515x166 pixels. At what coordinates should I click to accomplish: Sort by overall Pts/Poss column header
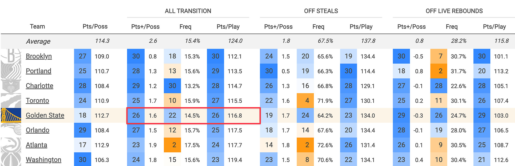click(x=95, y=27)
